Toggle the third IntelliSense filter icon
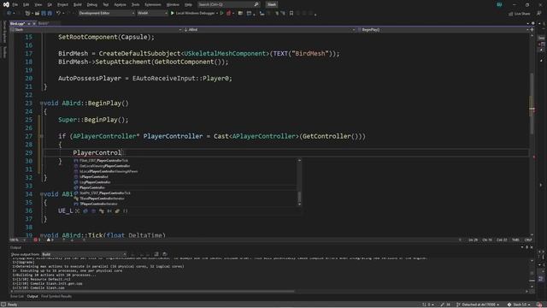 coord(93,211)
